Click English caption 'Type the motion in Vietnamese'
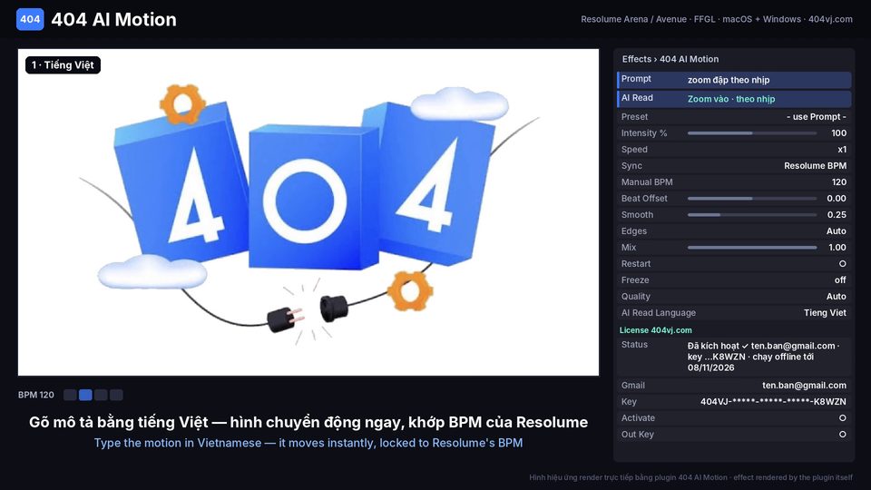This screenshot has width=871, height=490. pyautogui.click(x=178, y=443)
